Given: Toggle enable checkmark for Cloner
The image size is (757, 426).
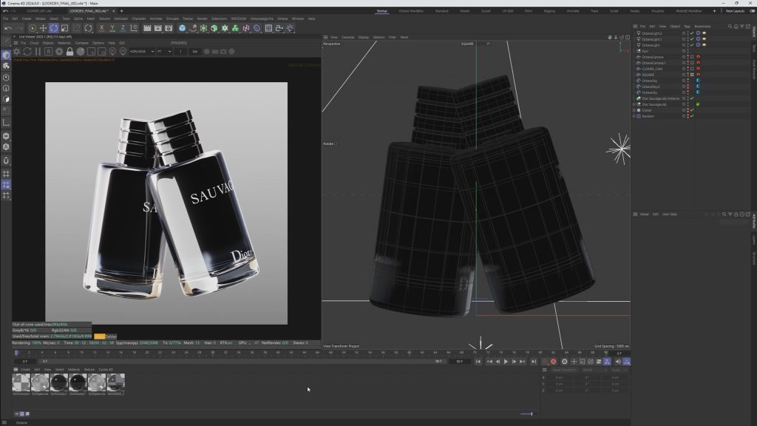Looking at the screenshot, I should point(692,110).
